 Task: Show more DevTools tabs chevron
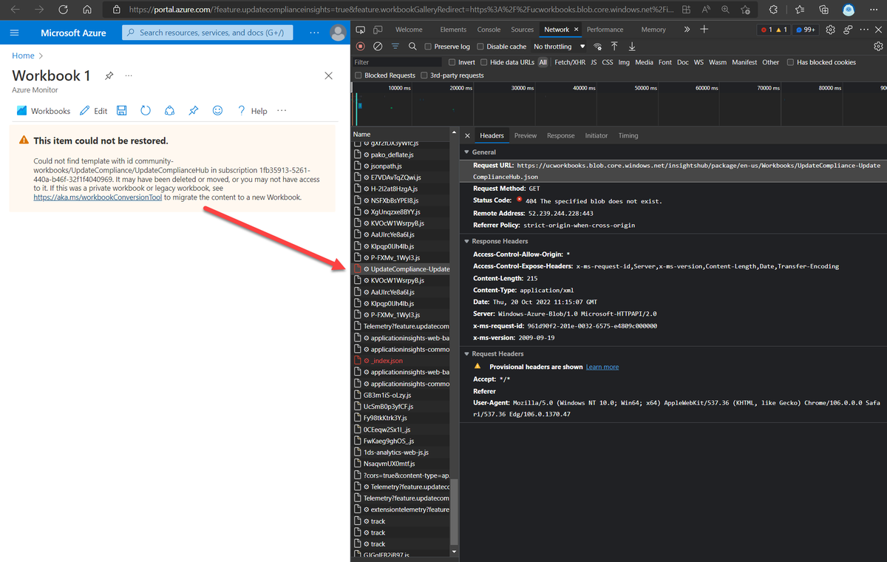pos(687,30)
